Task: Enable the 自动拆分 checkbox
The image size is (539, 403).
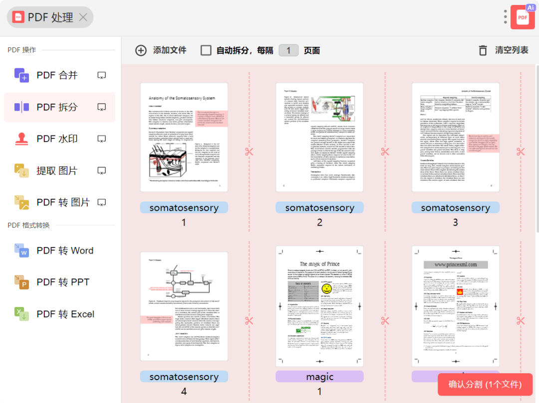Action: [206, 50]
